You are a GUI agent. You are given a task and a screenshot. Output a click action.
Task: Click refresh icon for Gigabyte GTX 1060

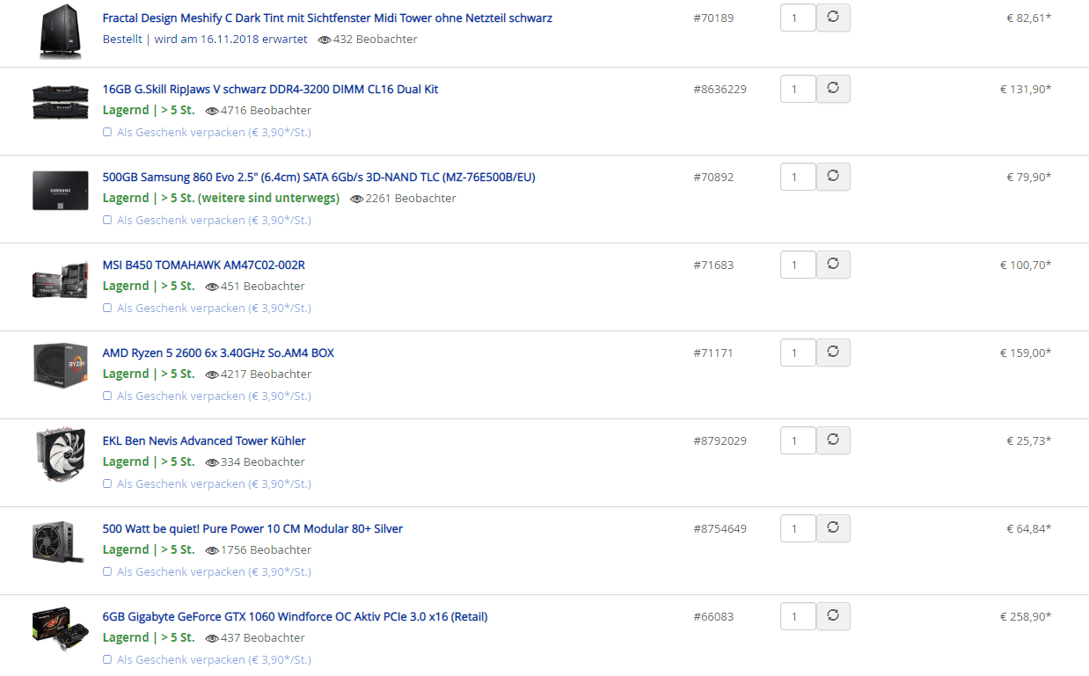[833, 616]
